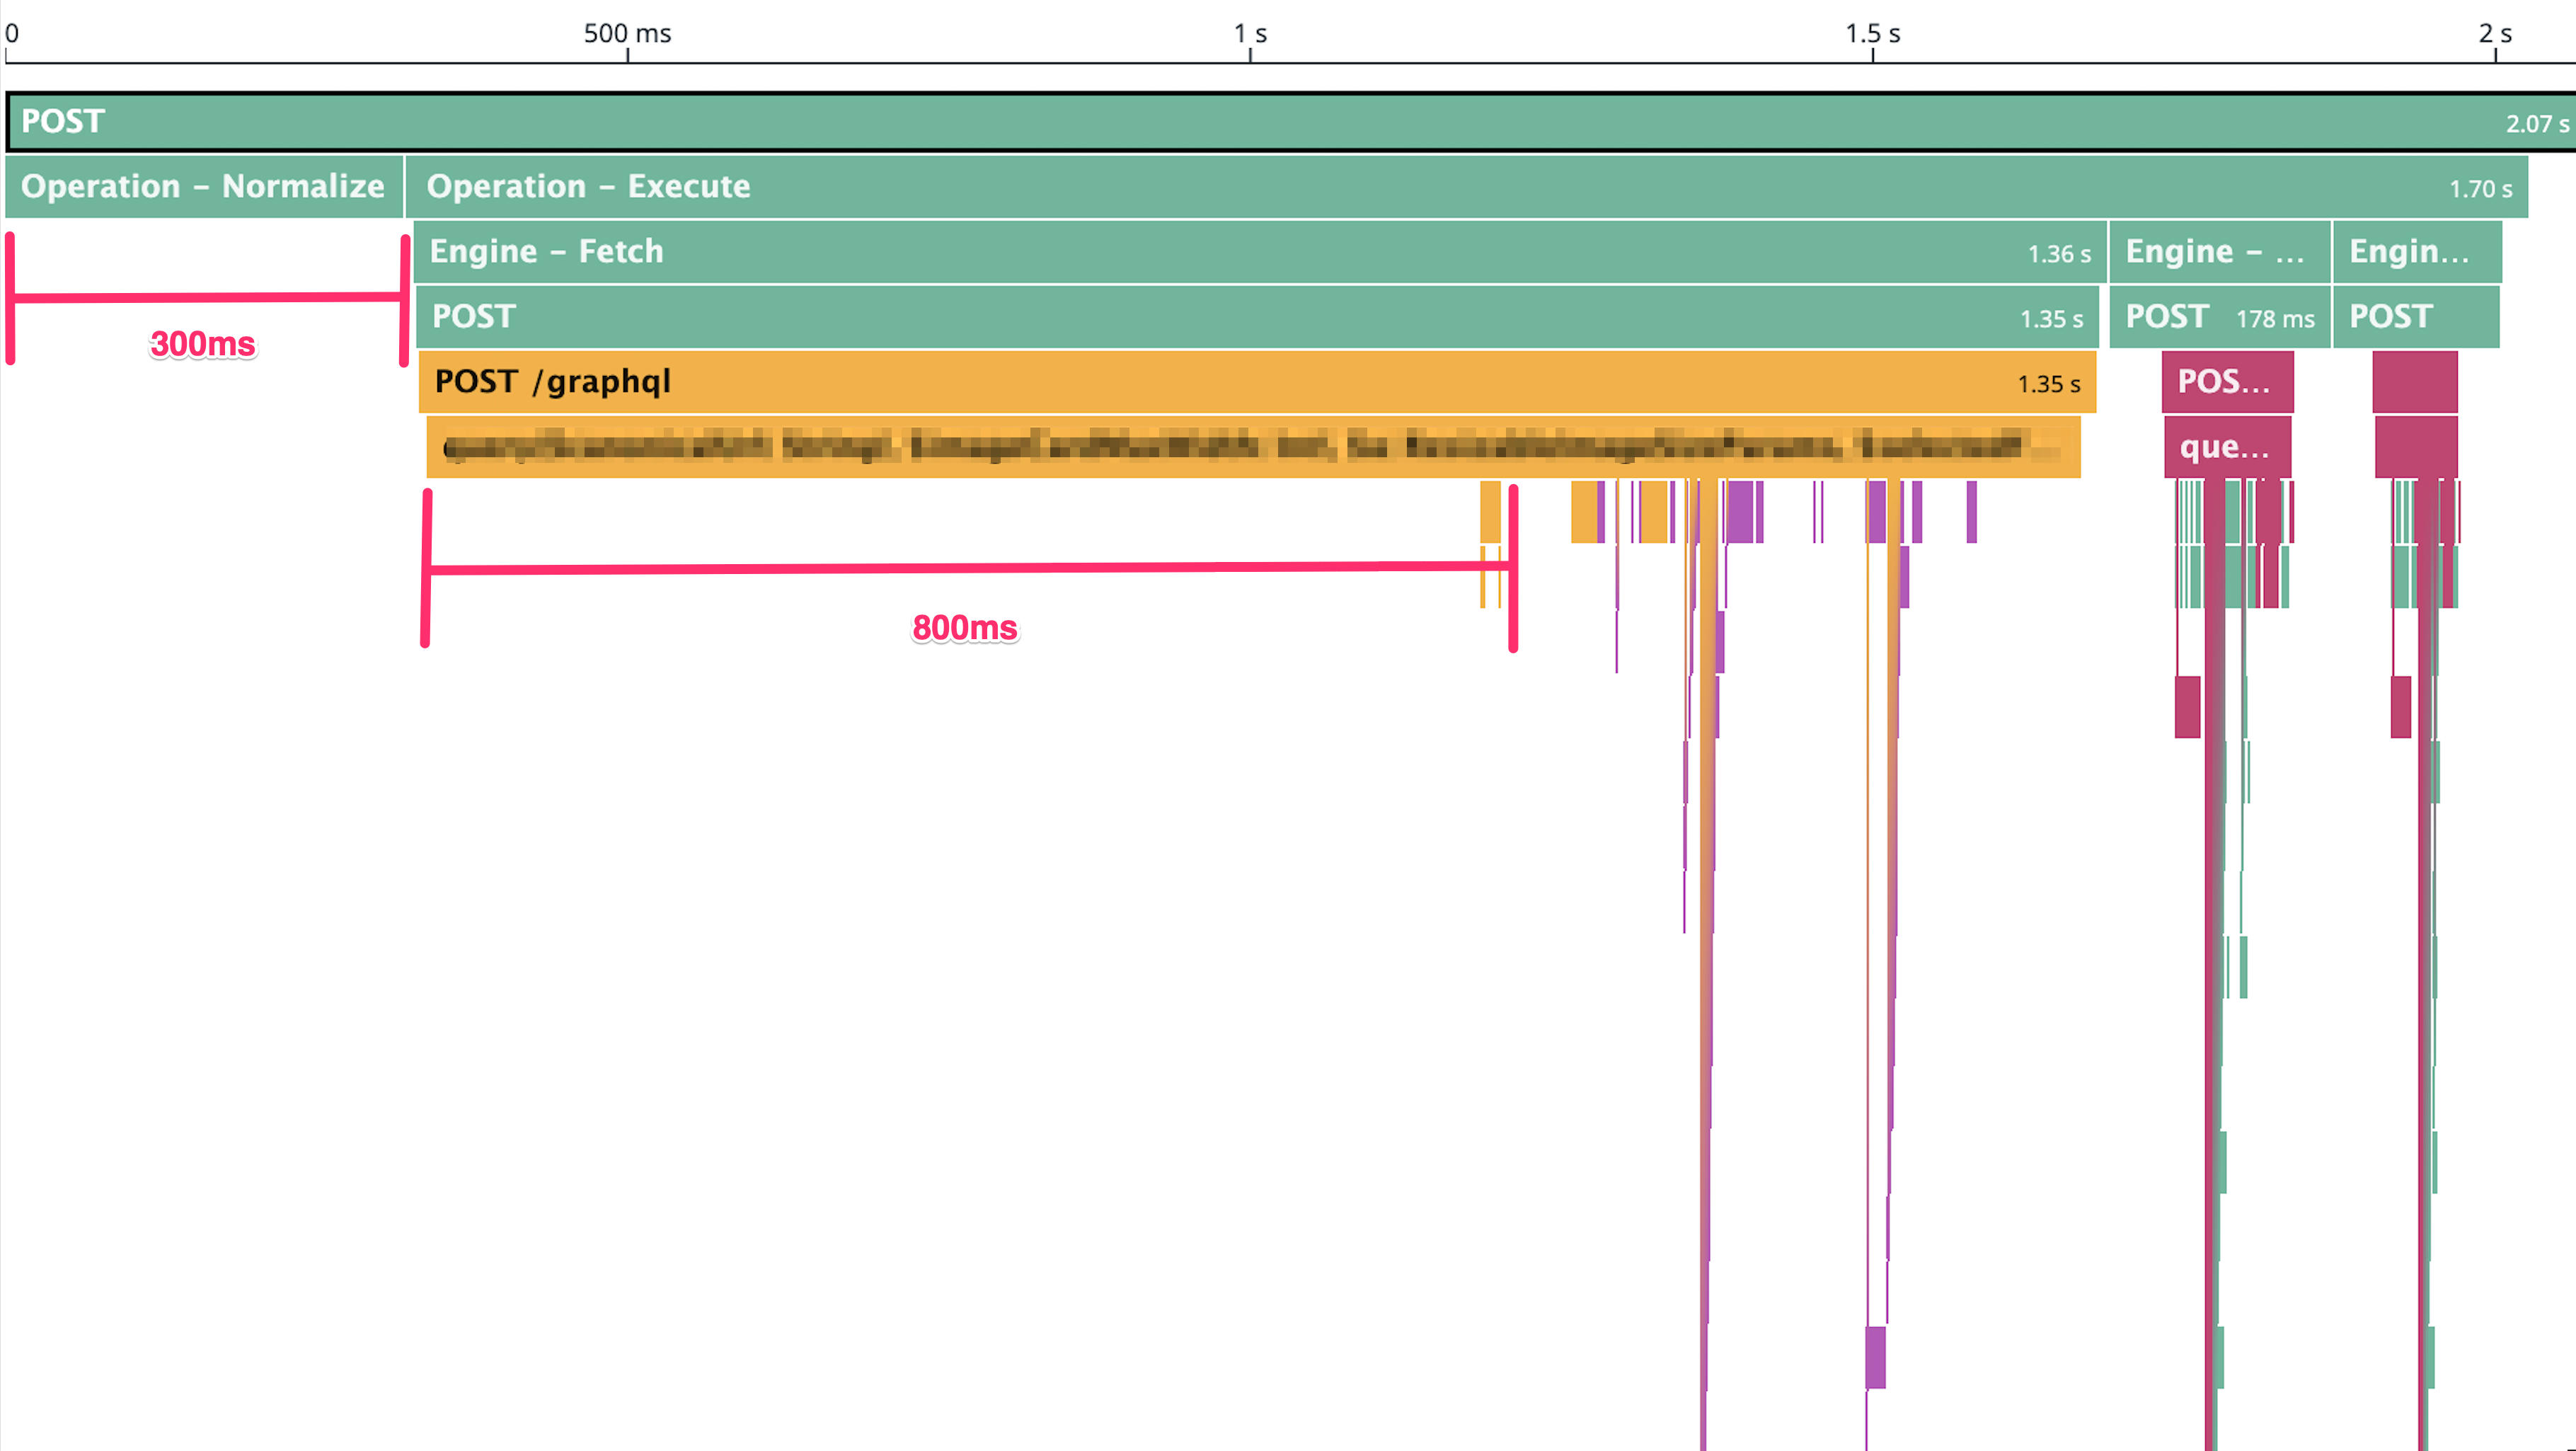Click the crimson POS... span under the 178 ms POST
This screenshot has width=2576, height=1451.
pyautogui.click(x=2229, y=382)
